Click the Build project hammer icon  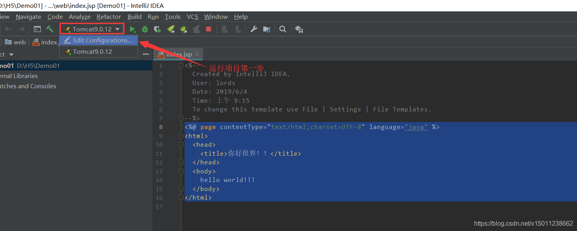tap(49, 29)
